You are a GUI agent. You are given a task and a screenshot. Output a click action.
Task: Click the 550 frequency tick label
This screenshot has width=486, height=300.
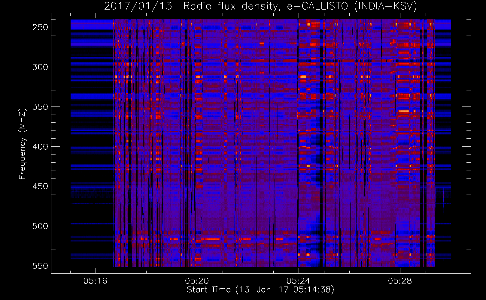click(x=40, y=266)
